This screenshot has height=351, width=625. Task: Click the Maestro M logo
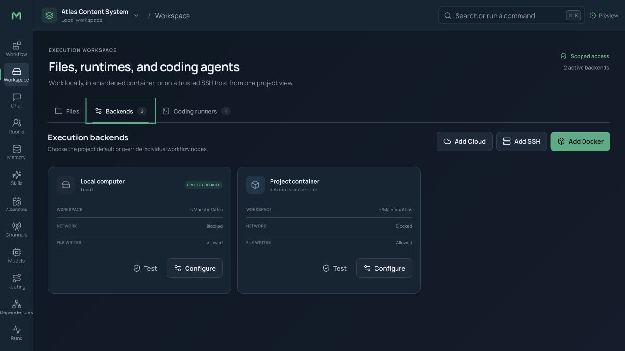pyautogui.click(x=16, y=16)
